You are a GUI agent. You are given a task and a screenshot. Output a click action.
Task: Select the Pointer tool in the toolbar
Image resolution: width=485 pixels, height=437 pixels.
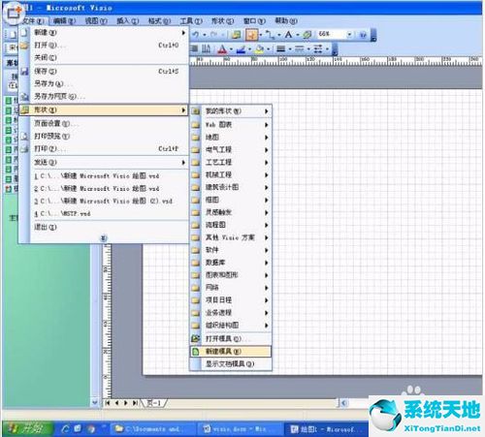[x=252, y=35]
